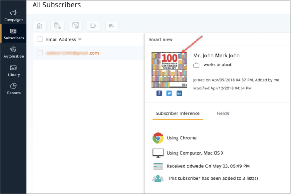This screenshot has height=194, width=291.
Task: Click the subscriber profile picture thumbnail
Action: tap(169, 70)
